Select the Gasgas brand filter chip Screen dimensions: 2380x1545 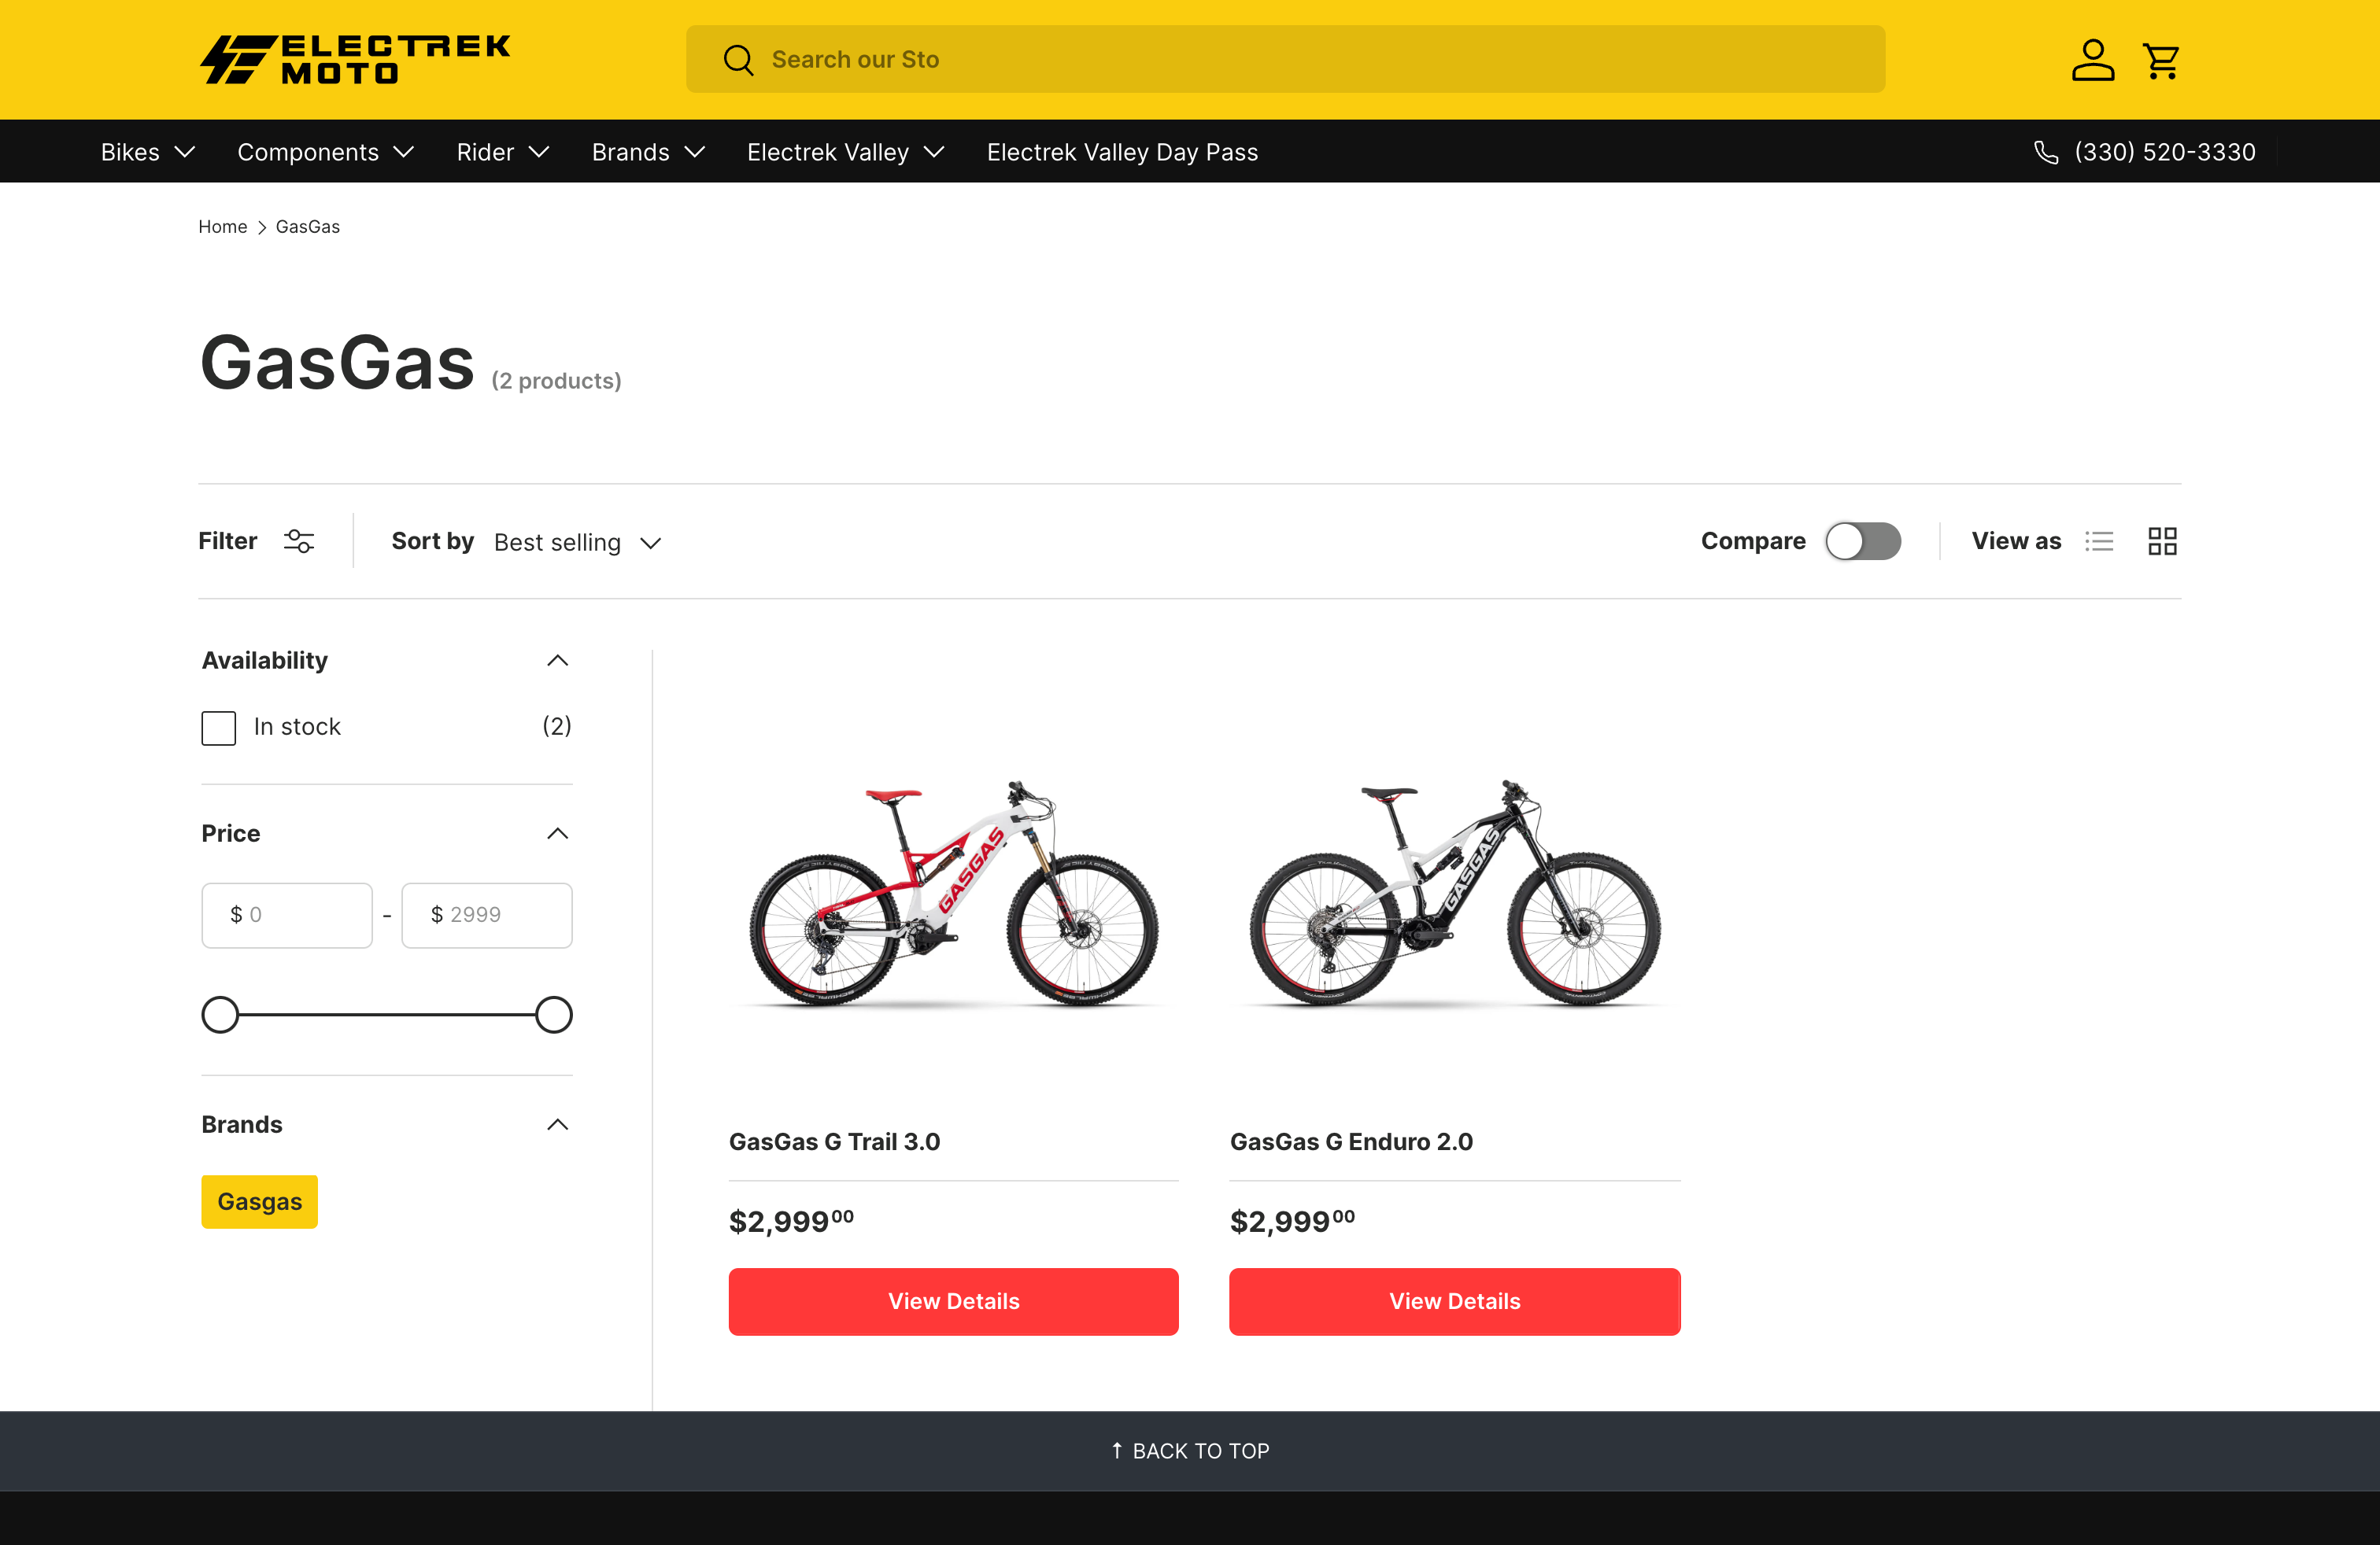pos(259,1201)
